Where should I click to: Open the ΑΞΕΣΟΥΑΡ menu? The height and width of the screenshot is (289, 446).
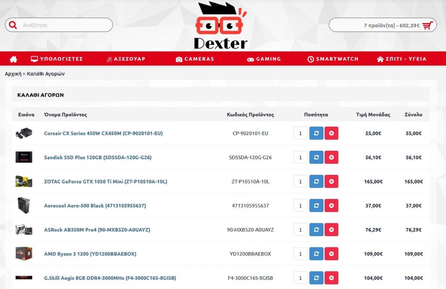[126, 59]
